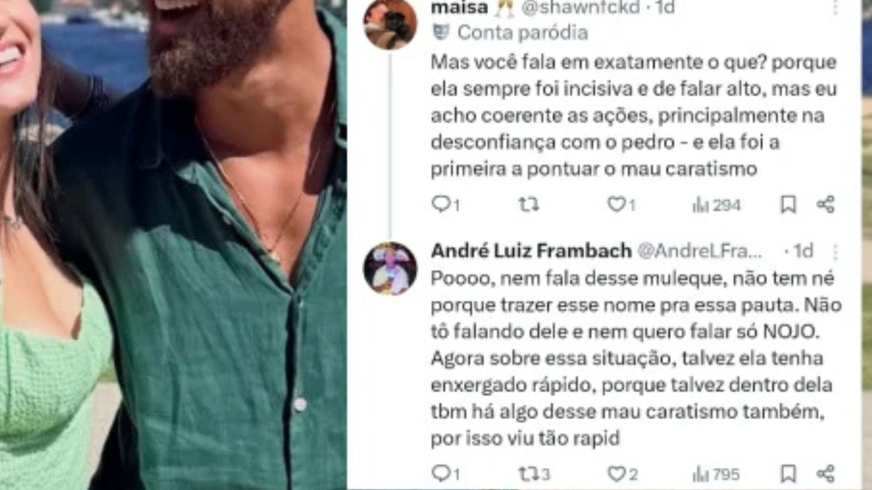Open more options on maisa's tweet

pos(835,7)
